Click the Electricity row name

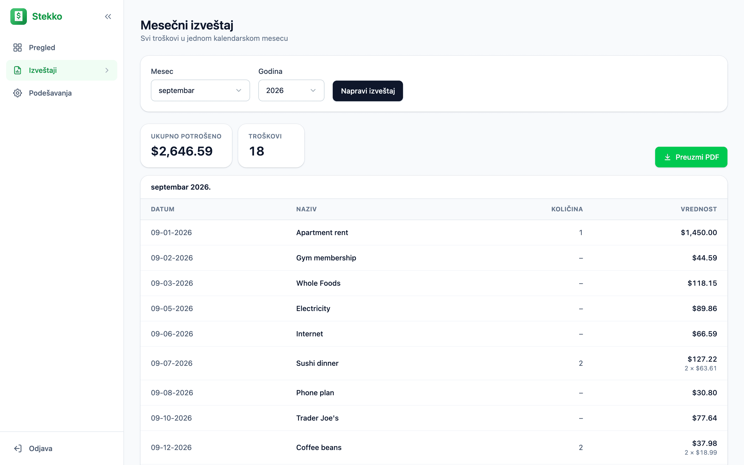313,308
